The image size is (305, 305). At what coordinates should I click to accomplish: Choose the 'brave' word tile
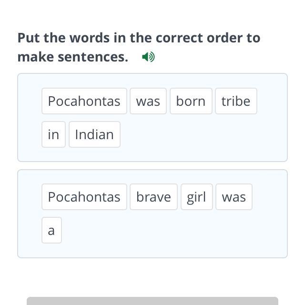tap(153, 197)
